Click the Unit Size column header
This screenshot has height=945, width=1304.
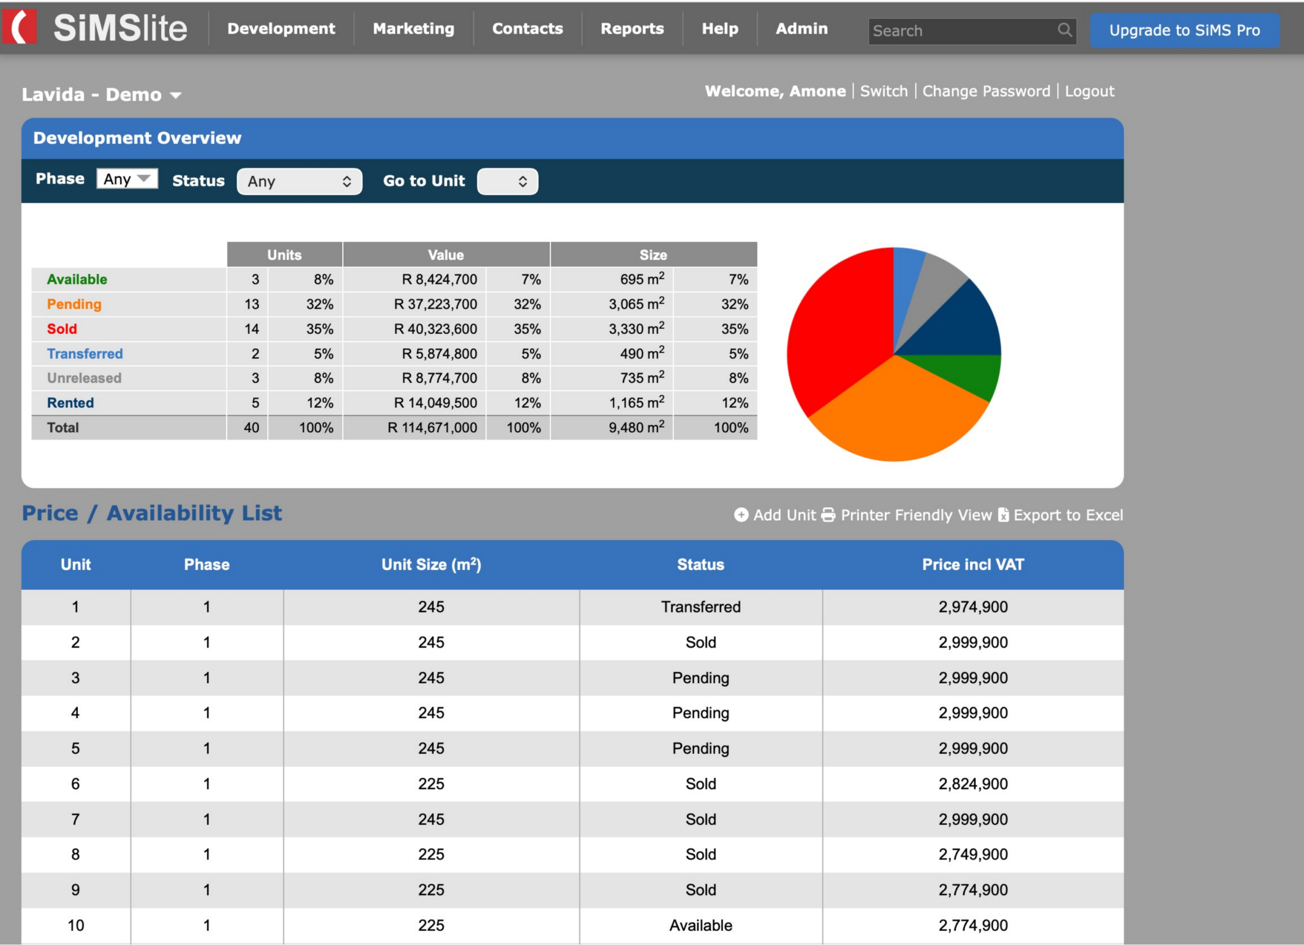(431, 565)
